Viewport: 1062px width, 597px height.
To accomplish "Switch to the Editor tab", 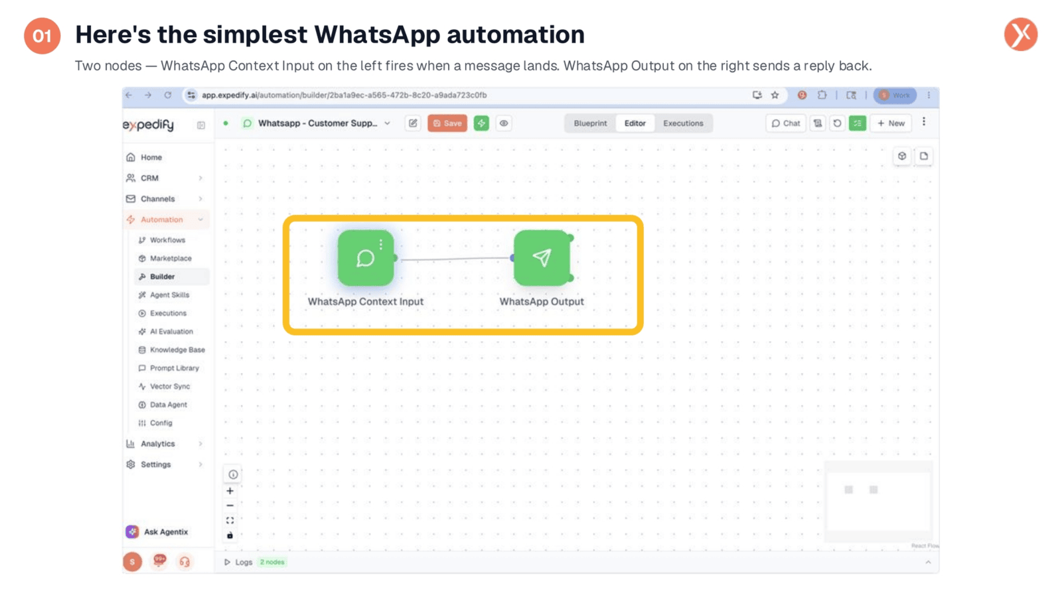I will tap(635, 123).
